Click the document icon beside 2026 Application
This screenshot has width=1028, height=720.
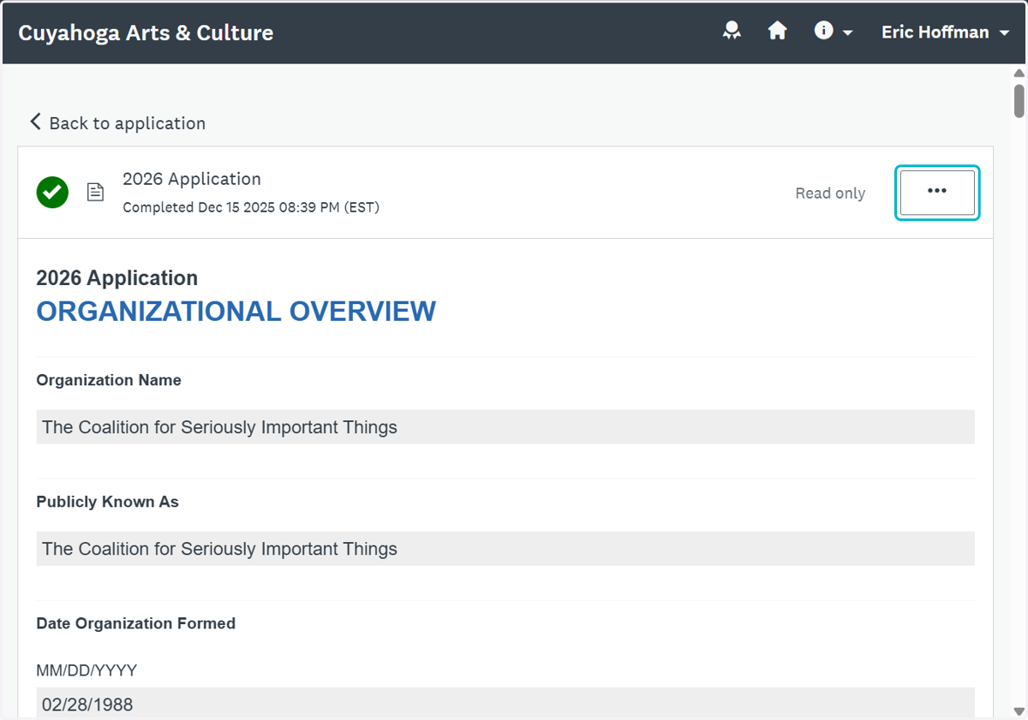[x=96, y=192]
